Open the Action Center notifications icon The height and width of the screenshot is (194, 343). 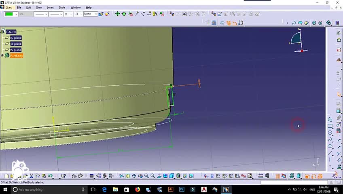point(336,190)
